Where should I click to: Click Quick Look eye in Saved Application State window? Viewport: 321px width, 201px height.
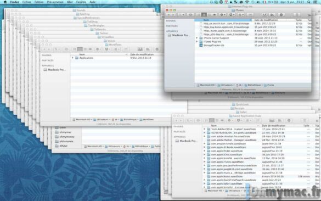tap(198, 120)
